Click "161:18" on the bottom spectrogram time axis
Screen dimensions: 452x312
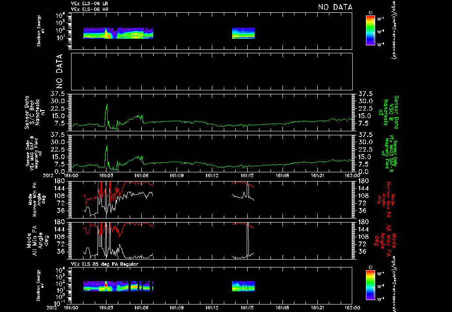coord(282,308)
